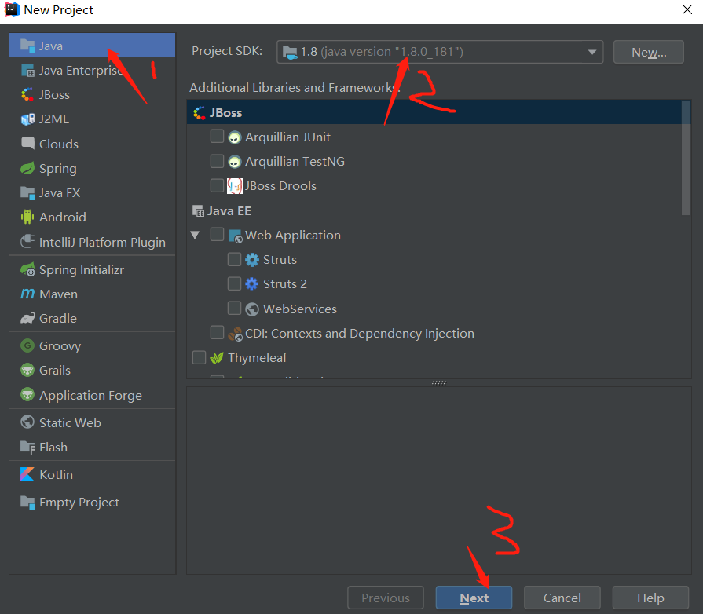
Task: Check the Struts checkbox
Action: coord(235,259)
